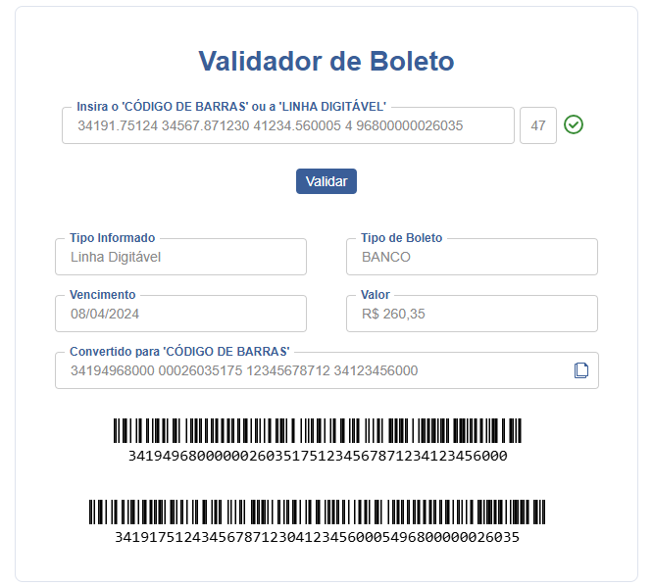Screen dimensions: 653x586
Task: Click the Vencimento date field 08/04/2024
Action: pyautogui.click(x=180, y=315)
